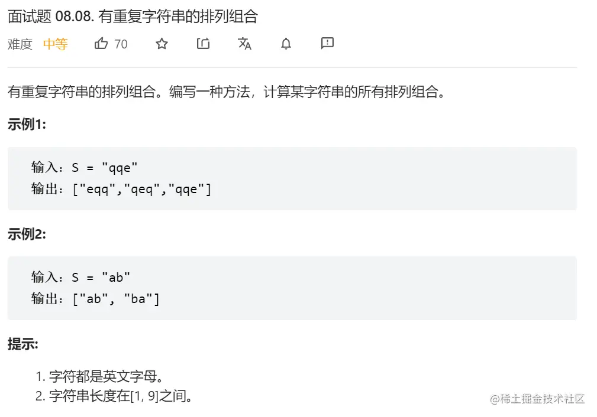This screenshot has height=417, width=597.
Task: Favorite the problem with star icon
Action: point(162,44)
